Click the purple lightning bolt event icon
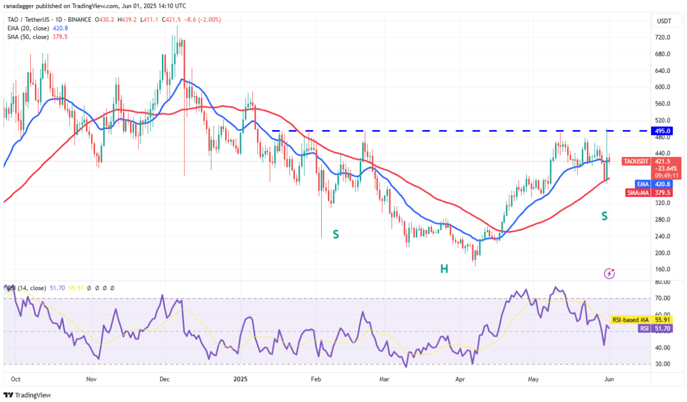 point(609,273)
